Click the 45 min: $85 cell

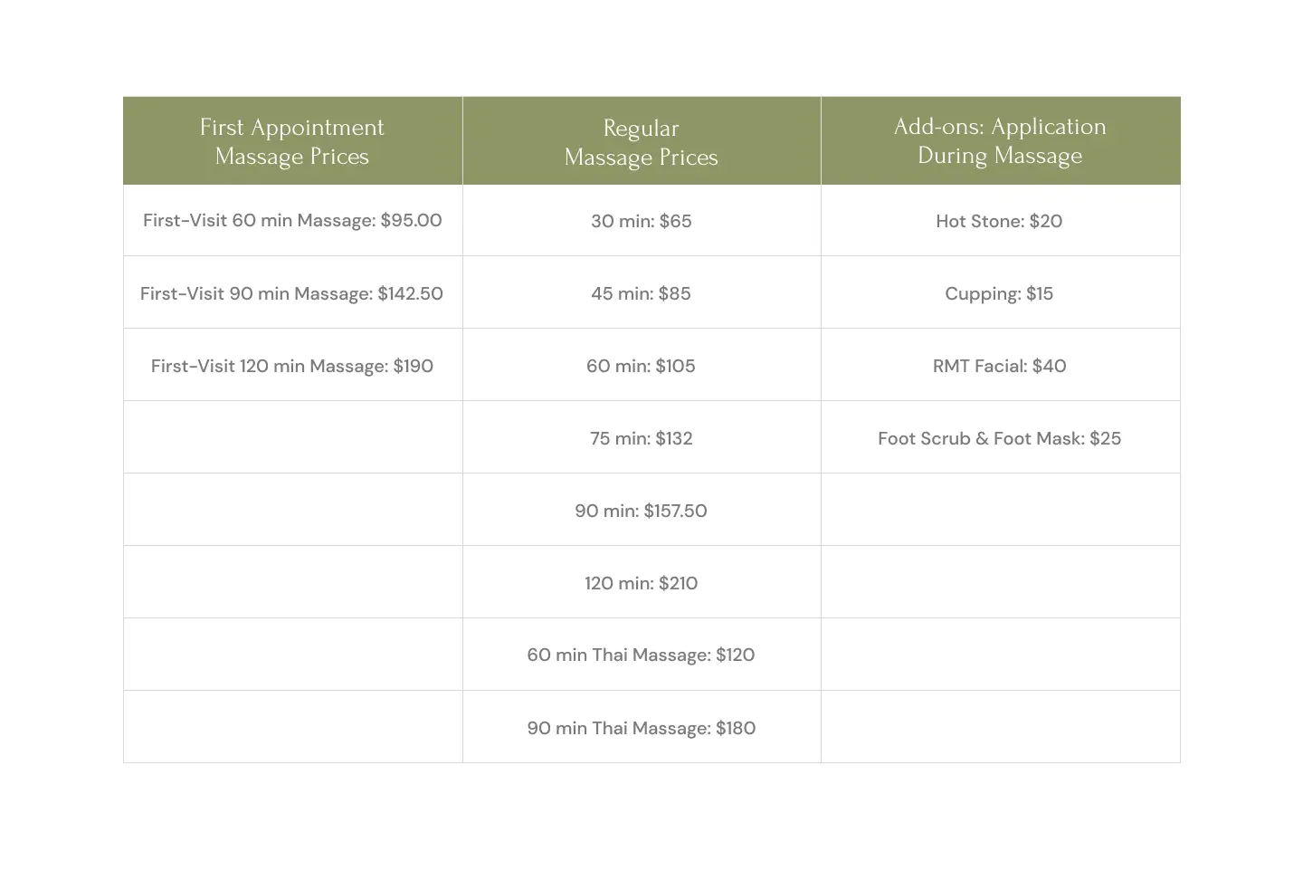[641, 293]
